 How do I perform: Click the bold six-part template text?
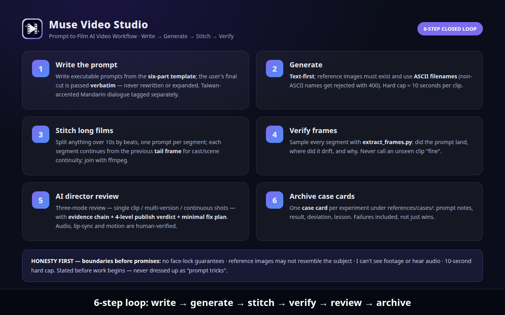172,76
